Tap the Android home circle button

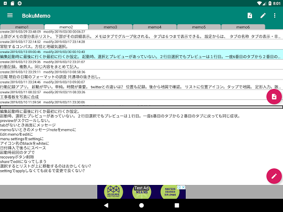(x=141, y=205)
